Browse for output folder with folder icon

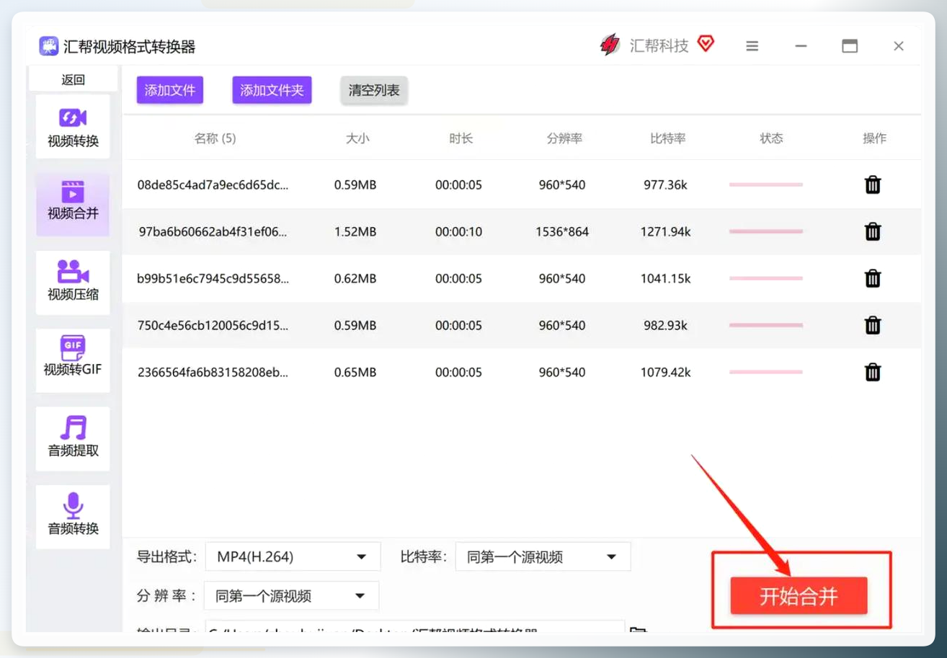pyautogui.click(x=638, y=631)
